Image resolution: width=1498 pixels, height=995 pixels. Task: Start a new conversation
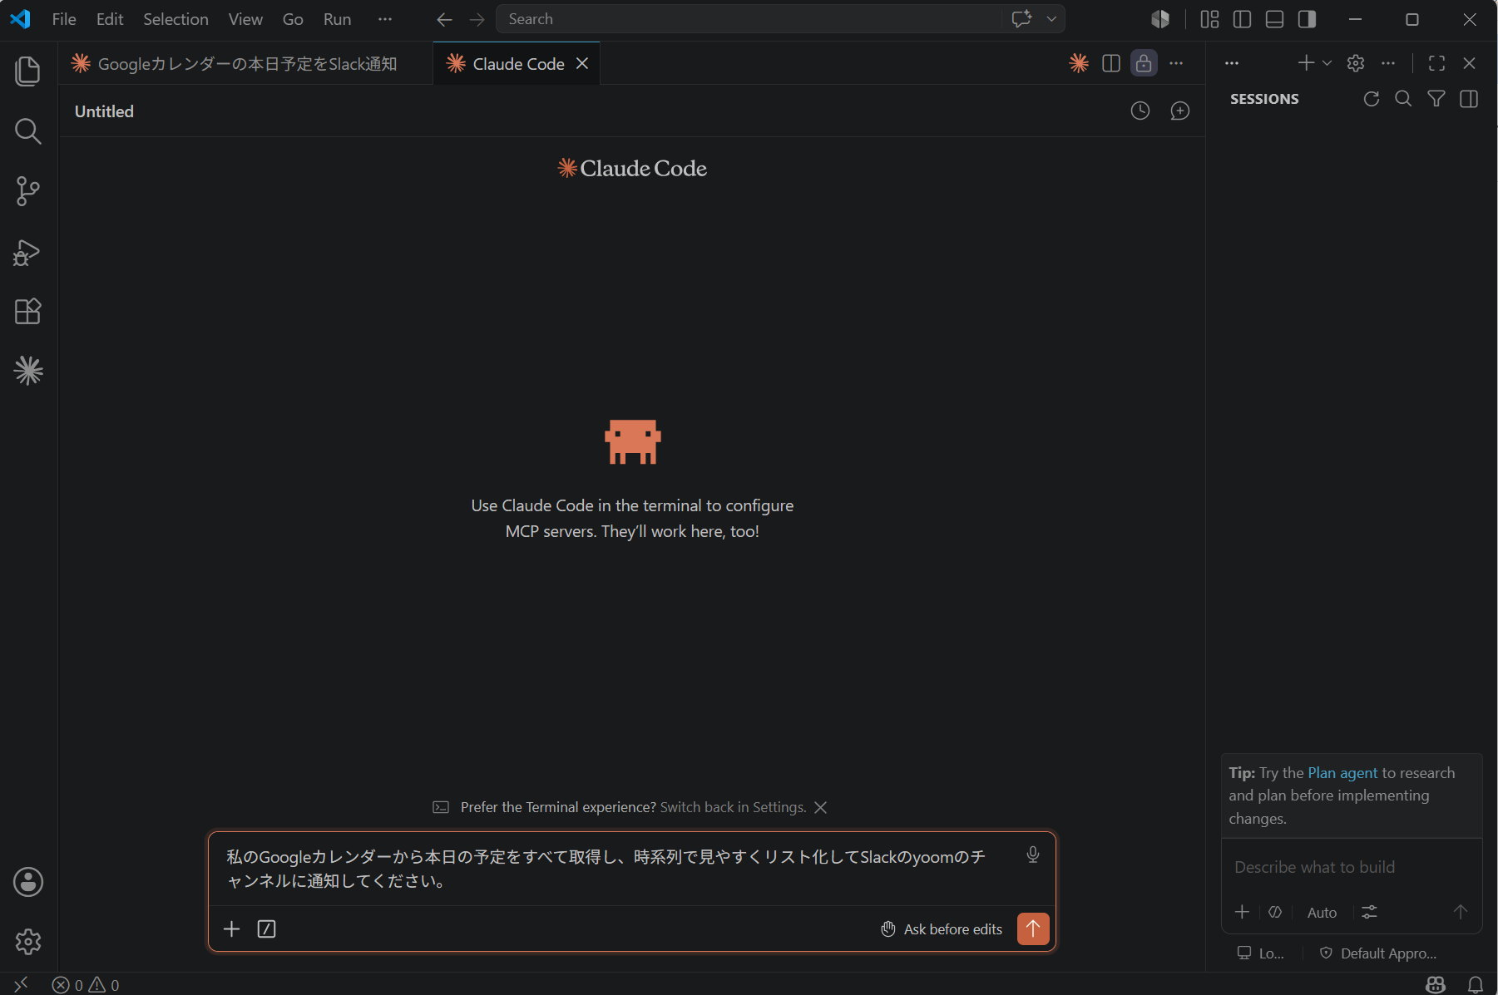[1180, 111]
